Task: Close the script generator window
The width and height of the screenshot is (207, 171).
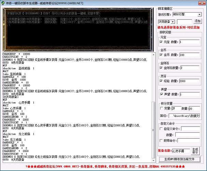Action: (202, 3)
